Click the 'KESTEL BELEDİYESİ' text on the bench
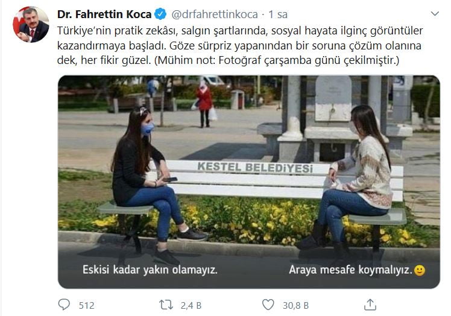451x316 pixels. click(255, 168)
